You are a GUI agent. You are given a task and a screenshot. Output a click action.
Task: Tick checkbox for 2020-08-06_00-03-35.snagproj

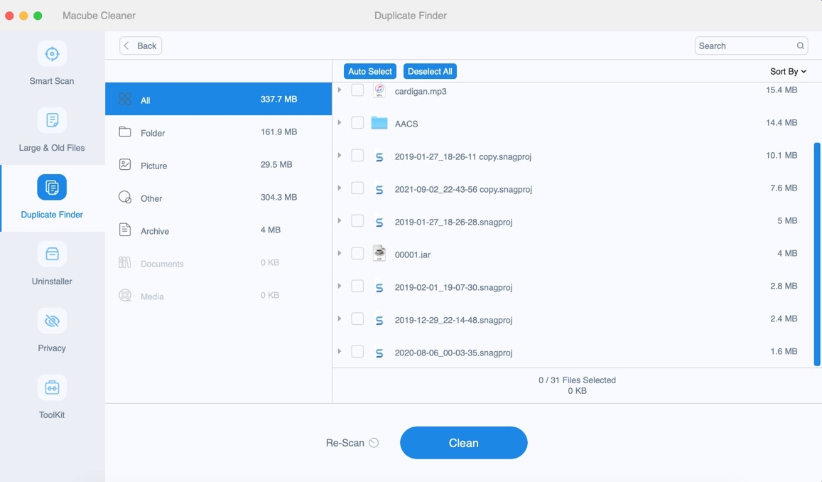coord(357,351)
